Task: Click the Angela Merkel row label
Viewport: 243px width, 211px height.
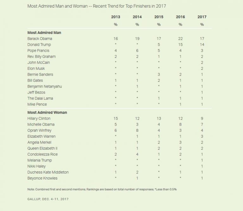Action: coord(39,142)
